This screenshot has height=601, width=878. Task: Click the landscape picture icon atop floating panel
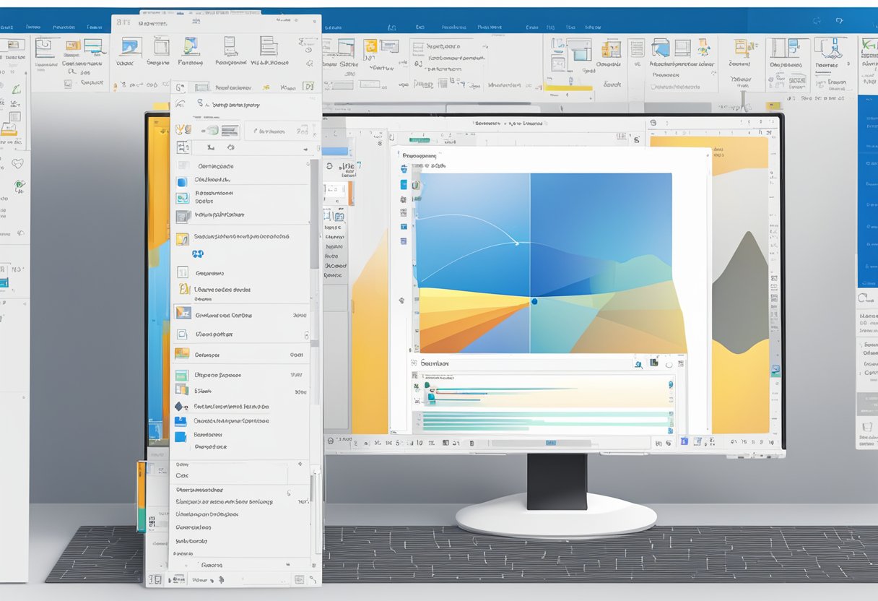tap(131, 46)
